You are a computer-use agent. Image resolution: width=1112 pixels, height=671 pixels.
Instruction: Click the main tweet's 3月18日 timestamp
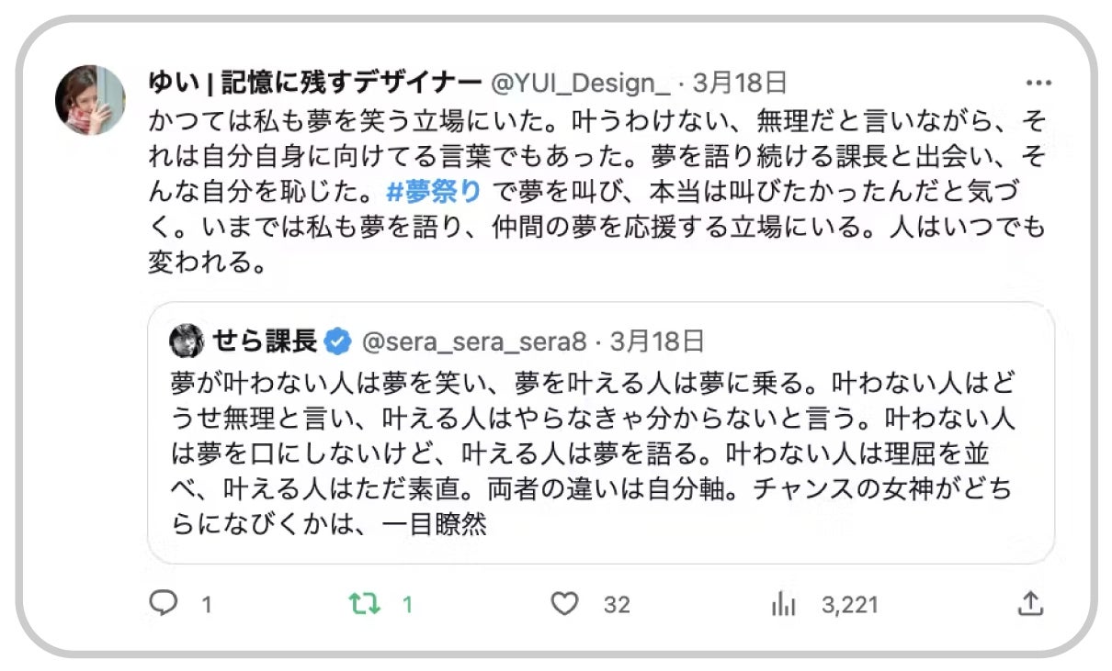click(740, 84)
